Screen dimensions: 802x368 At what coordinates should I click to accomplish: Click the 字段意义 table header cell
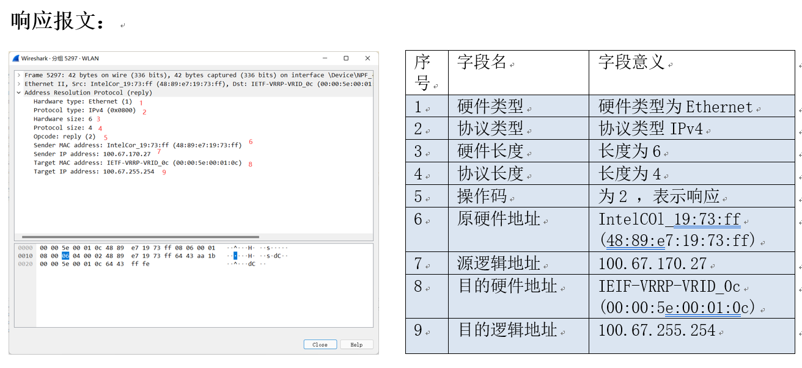(x=692, y=72)
